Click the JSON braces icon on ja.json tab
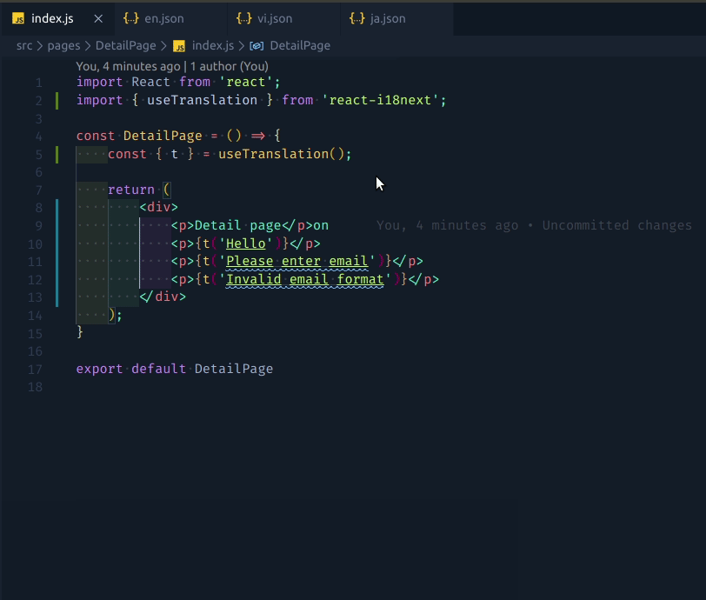This screenshot has width=706, height=600. 356,18
